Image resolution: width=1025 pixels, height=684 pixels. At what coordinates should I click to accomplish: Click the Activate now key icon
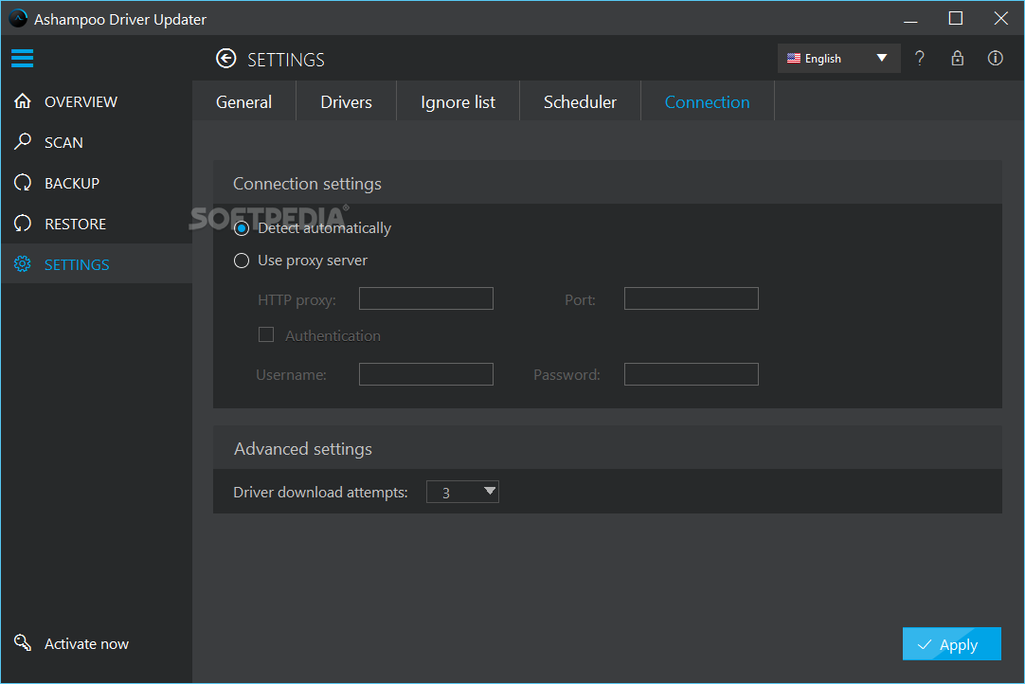pos(23,643)
